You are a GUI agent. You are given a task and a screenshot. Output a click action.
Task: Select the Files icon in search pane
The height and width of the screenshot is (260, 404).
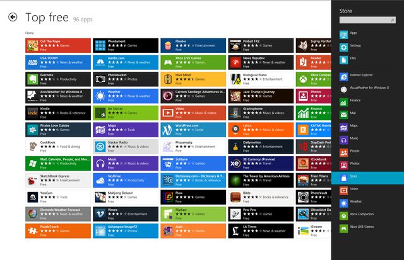pos(343,60)
